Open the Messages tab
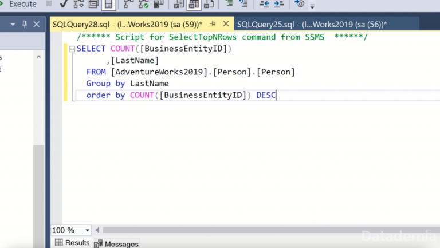The width and height of the screenshot is (440, 248). (117, 243)
